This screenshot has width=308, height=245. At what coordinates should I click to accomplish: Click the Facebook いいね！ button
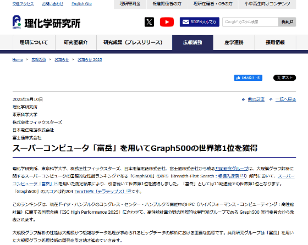[x=248, y=77]
